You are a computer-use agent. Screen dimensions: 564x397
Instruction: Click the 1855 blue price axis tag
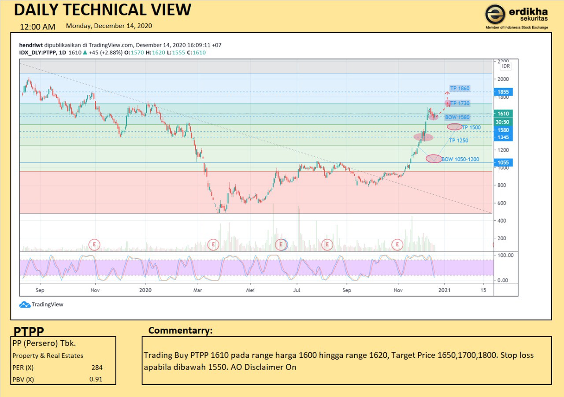pyautogui.click(x=503, y=92)
